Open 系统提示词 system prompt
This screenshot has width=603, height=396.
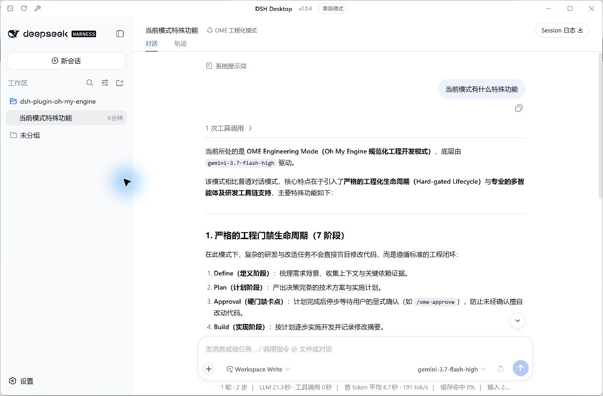click(226, 66)
